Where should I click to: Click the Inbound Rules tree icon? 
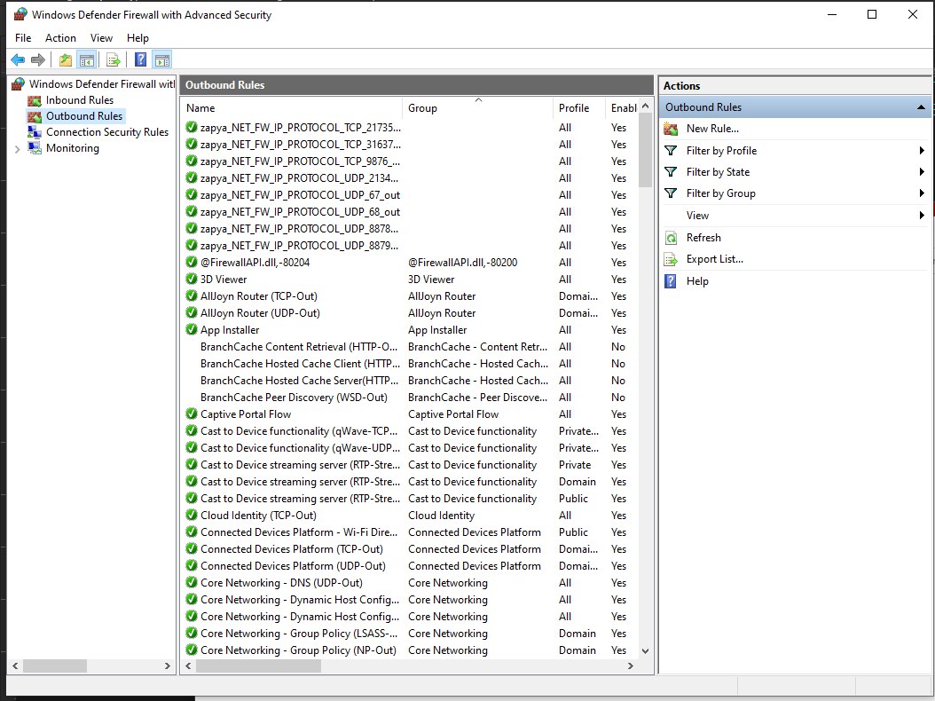coord(35,100)
